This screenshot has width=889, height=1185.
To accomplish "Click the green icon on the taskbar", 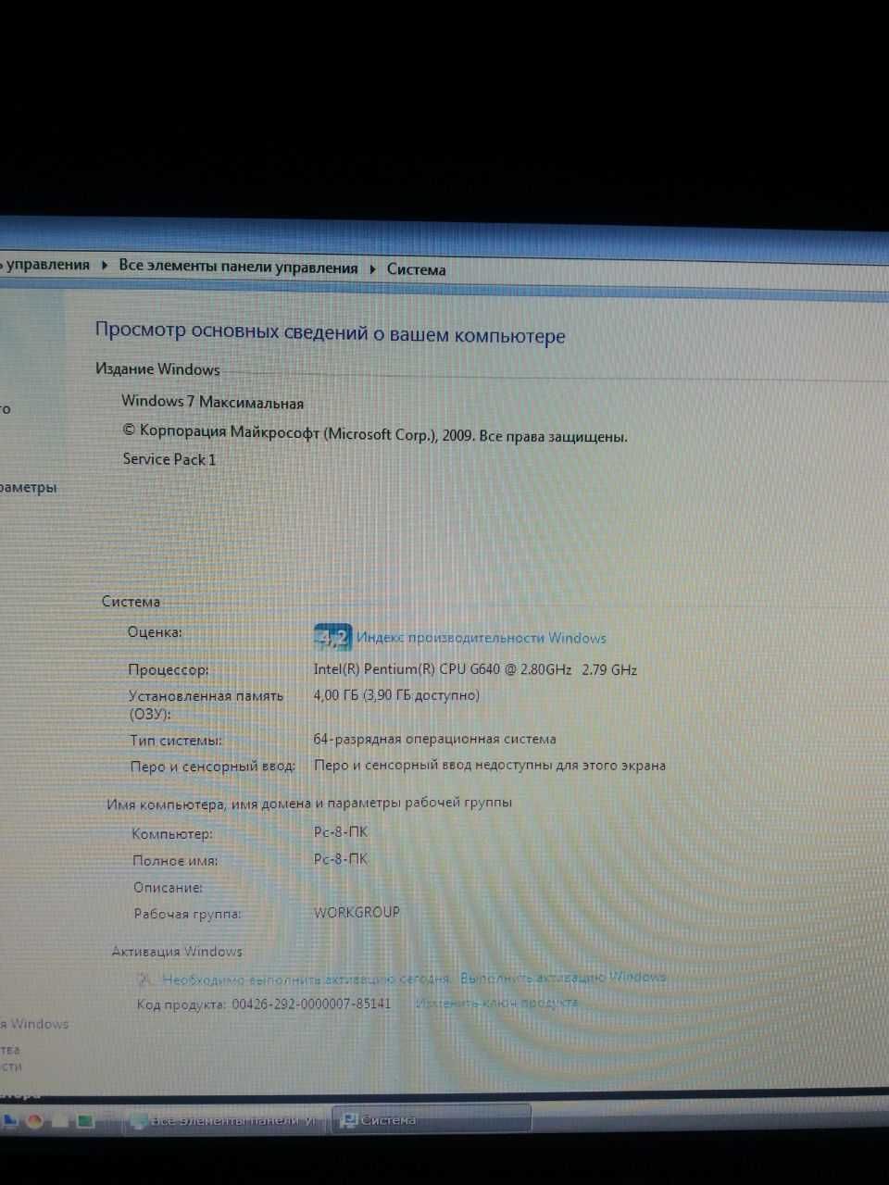I will pos(85,1122).
